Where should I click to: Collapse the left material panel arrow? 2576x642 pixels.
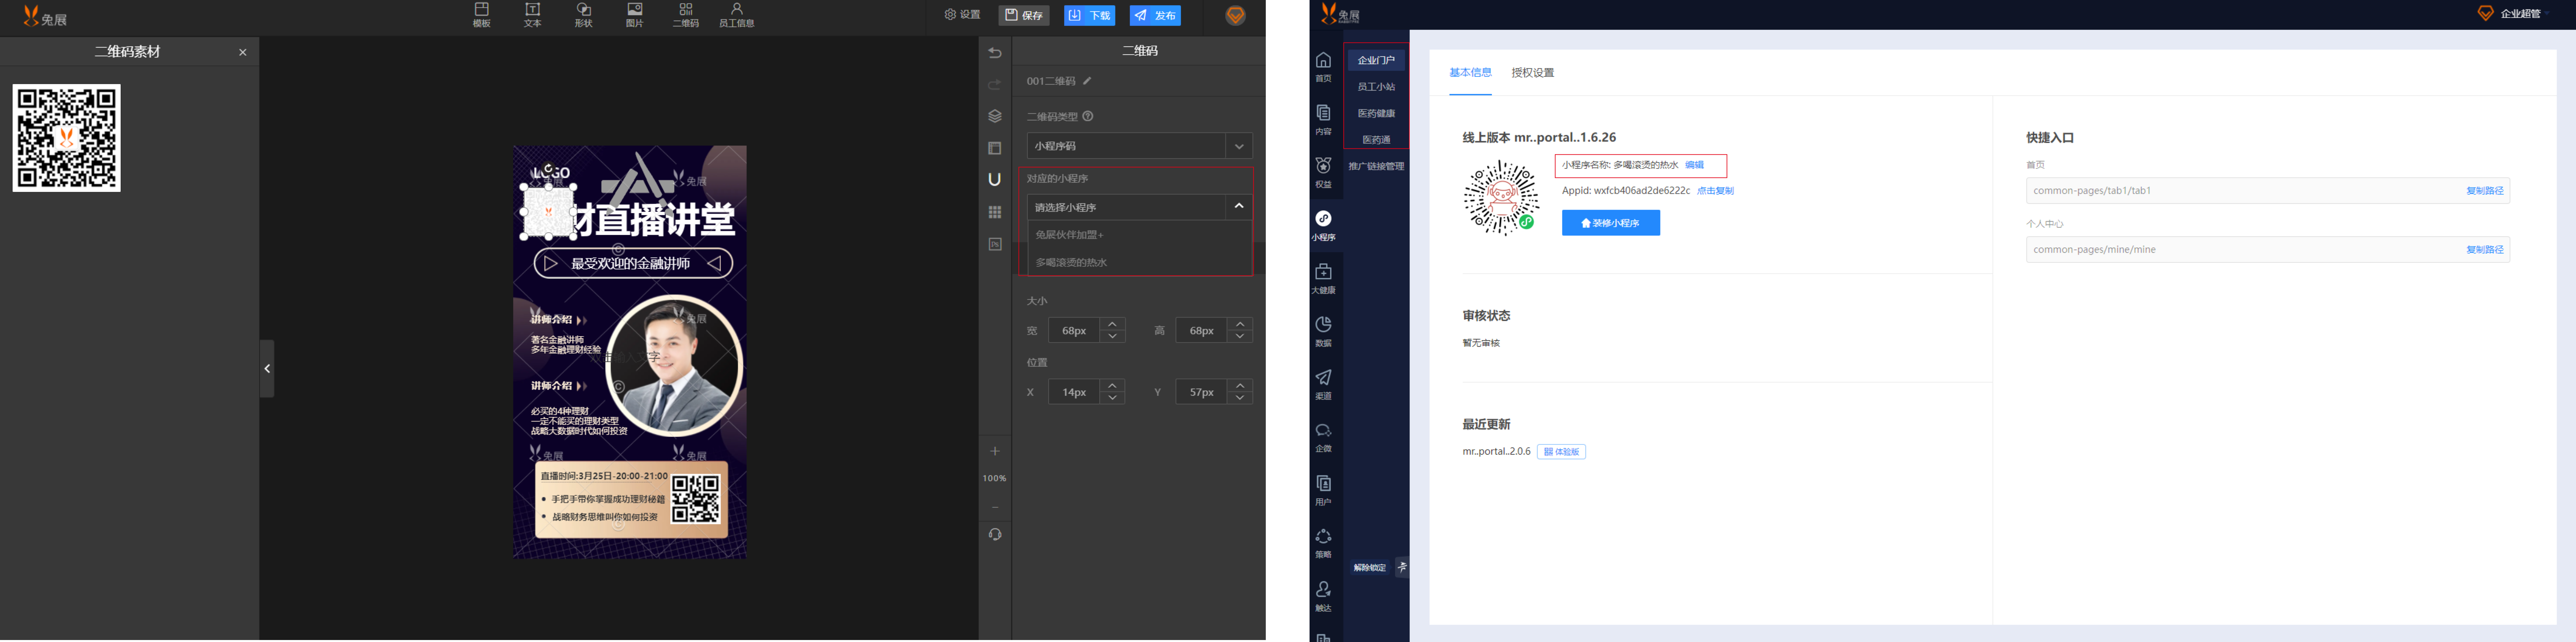click(267, 368)
